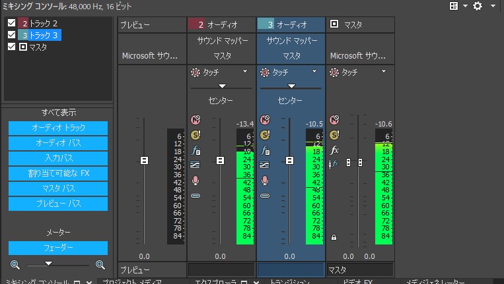Select ミキシング コンソール tab
The height and width of the screenshot is (284, 504).
[x=37, y=282]
